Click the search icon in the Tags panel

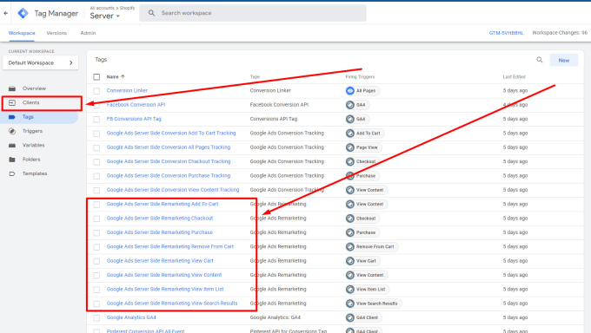pyautogui.click(x=540, y=60)
